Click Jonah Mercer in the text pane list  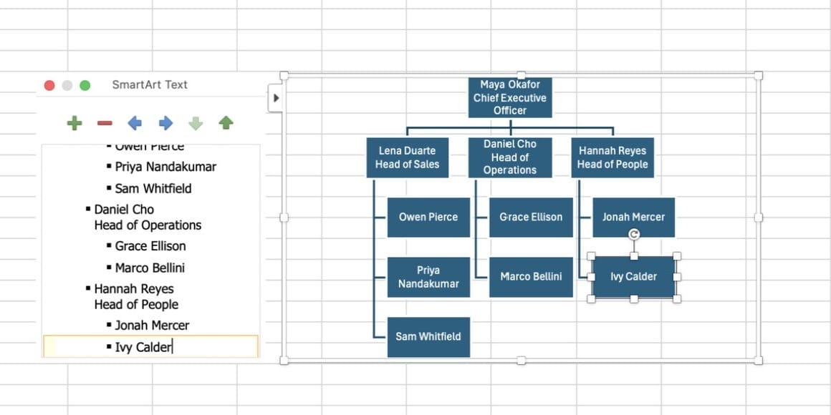[x=152, y=326]
